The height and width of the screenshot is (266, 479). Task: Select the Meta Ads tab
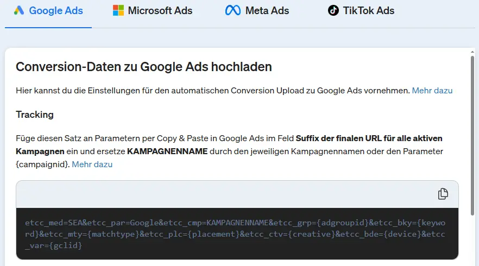257,11
